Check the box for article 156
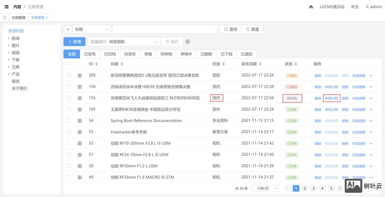Screen dimensions: 385x197 tap(69, 86)
